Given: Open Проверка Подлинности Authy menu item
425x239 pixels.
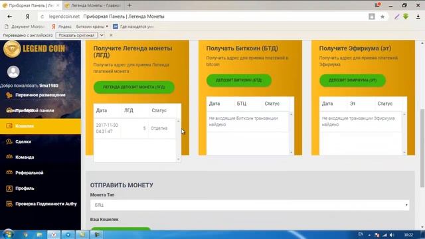Looking at the screenshot, I should click(46, 204).
